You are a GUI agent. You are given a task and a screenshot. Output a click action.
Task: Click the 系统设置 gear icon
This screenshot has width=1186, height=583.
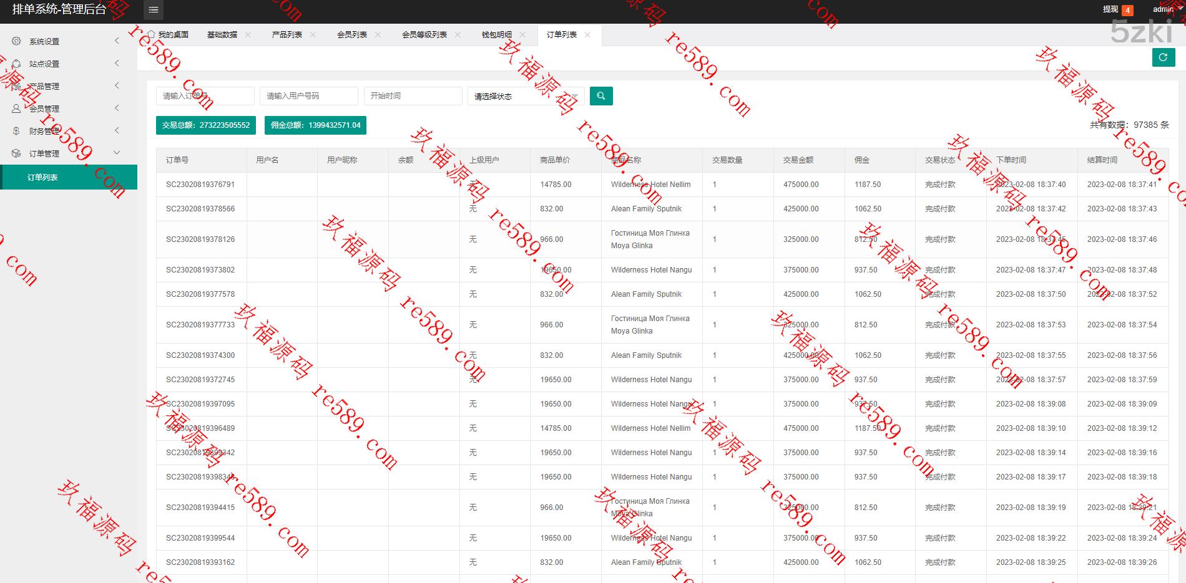[x=16, y=41]
